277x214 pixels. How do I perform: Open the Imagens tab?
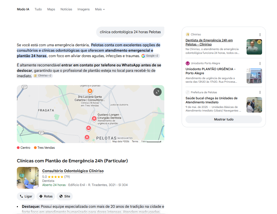pyautogui.click(x=83, y=9)
